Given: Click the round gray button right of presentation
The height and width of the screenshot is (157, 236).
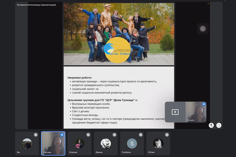Looking at the screenshot, I should (x=203, y=29).
